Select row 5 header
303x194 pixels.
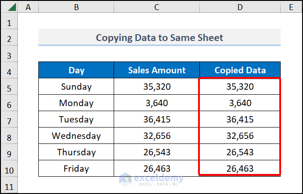[10, 87]
